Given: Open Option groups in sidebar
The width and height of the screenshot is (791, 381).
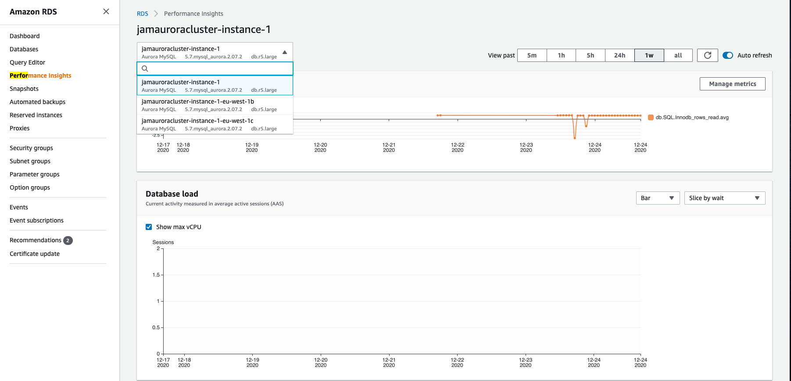Looking at the screenshot, I should click(30, 187).
